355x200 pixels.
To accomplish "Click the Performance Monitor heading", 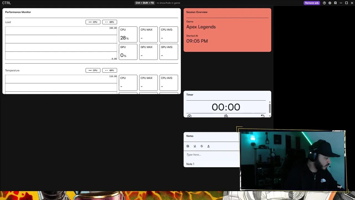I will pyautogui.click(x=18, y=12).
